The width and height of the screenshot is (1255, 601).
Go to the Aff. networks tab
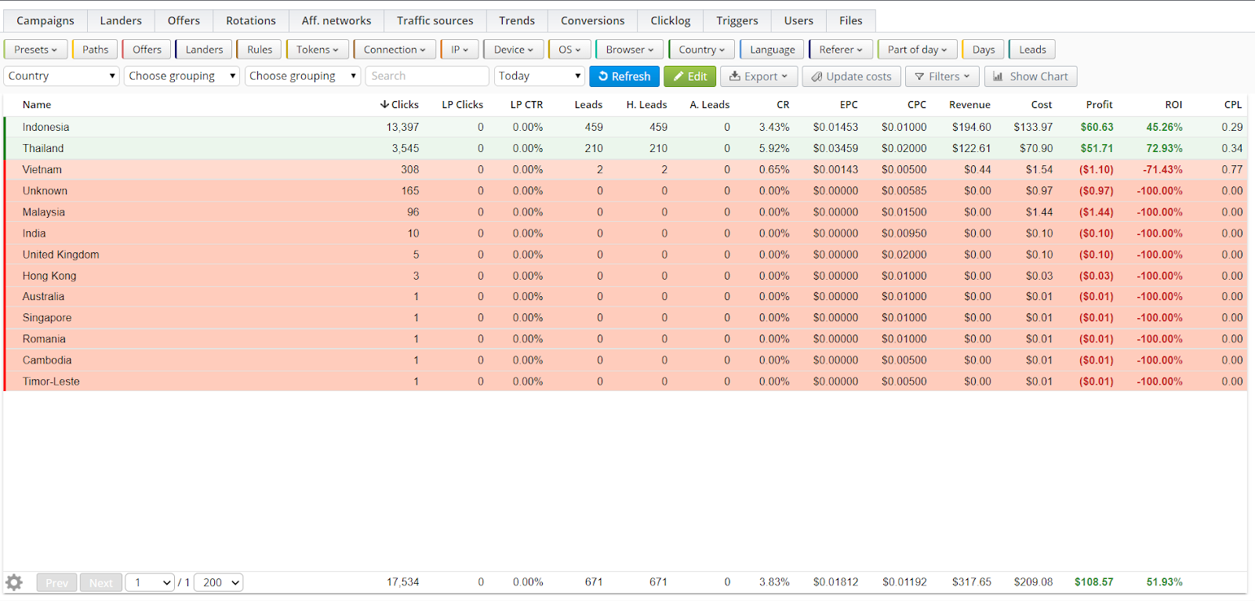pyautogui.click(x=336, y=20)
